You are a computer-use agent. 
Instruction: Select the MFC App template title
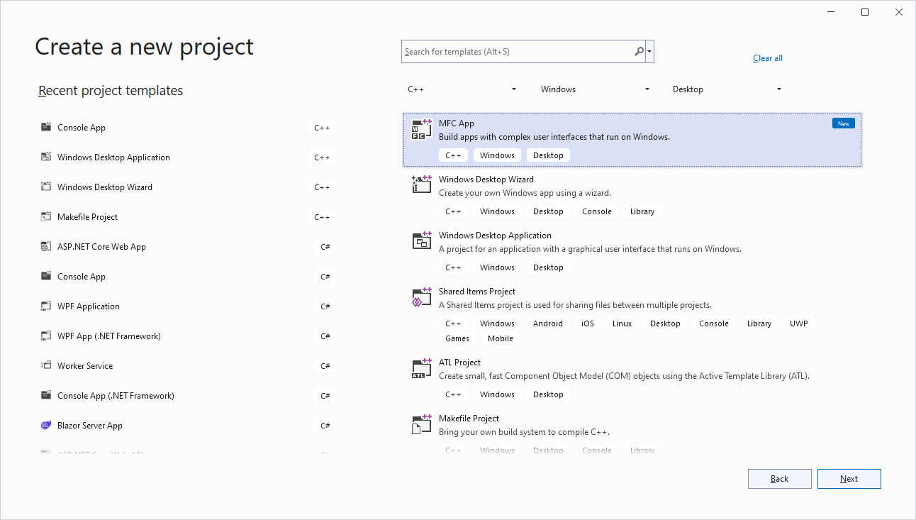click(x=457, y=123)
